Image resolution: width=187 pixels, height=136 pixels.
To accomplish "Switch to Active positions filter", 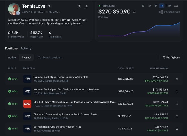I will (12, 57).
